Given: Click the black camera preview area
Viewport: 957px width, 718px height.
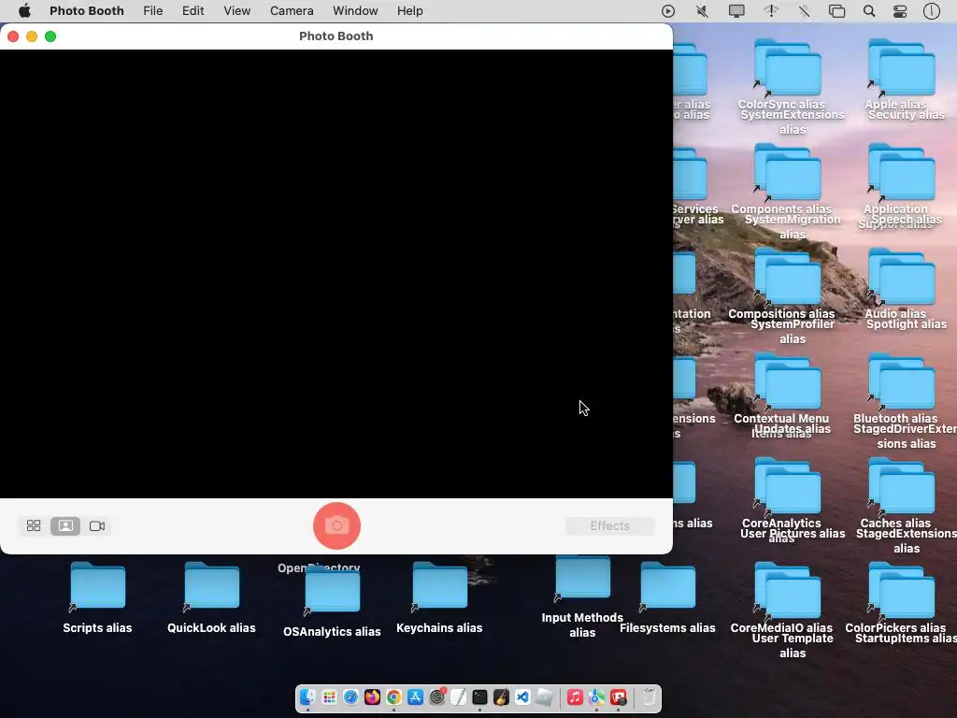Looking at the screenshot, I should [336, 274].
